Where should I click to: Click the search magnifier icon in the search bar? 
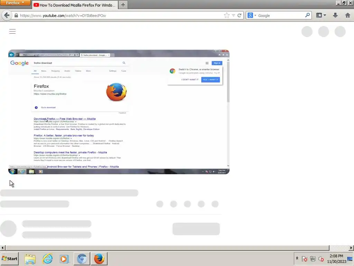tap(307, 15)
